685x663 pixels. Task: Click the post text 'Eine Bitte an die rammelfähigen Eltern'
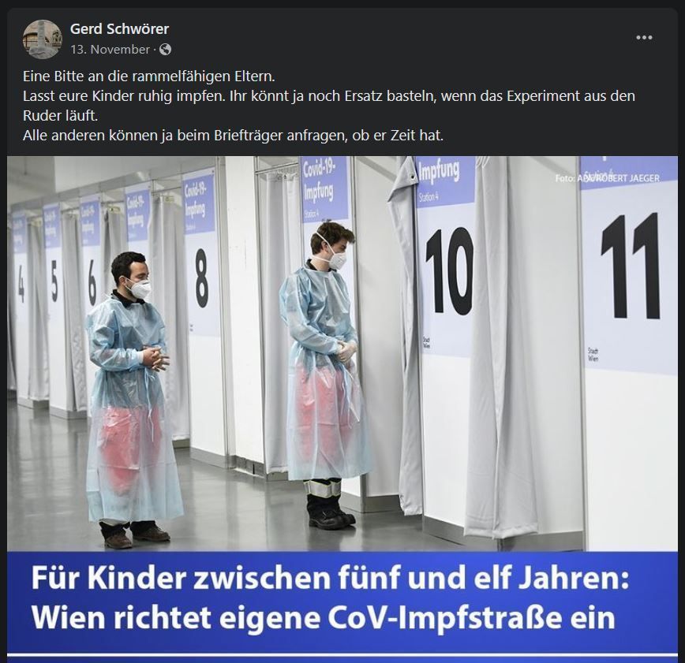pos(149,76)
